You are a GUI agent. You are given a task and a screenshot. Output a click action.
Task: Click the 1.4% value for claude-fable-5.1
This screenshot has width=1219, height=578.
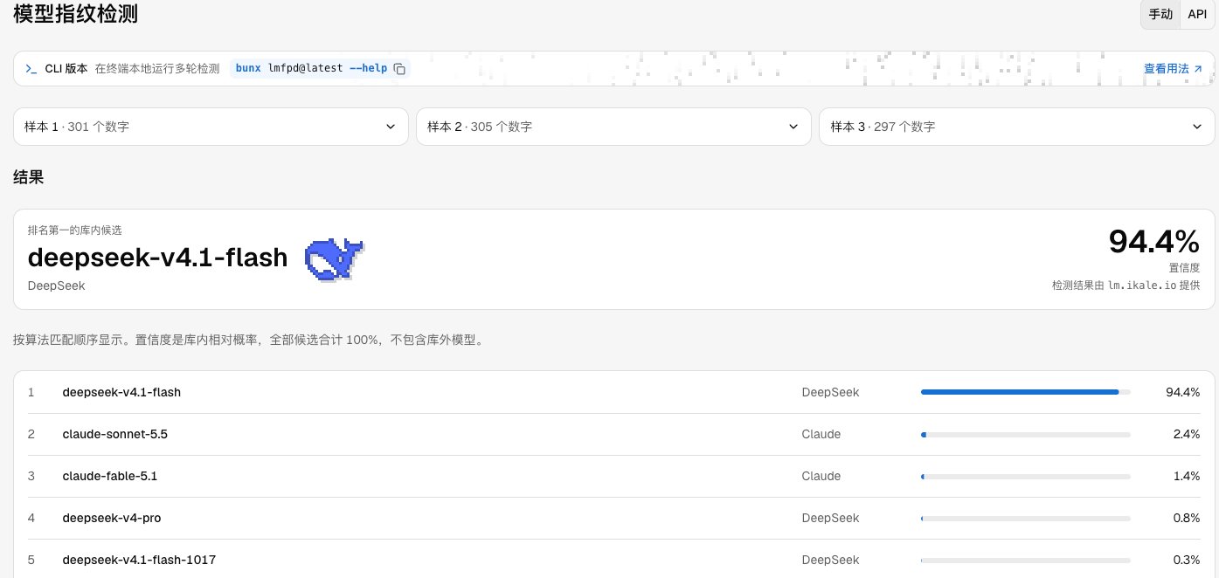click(1187, 476)
